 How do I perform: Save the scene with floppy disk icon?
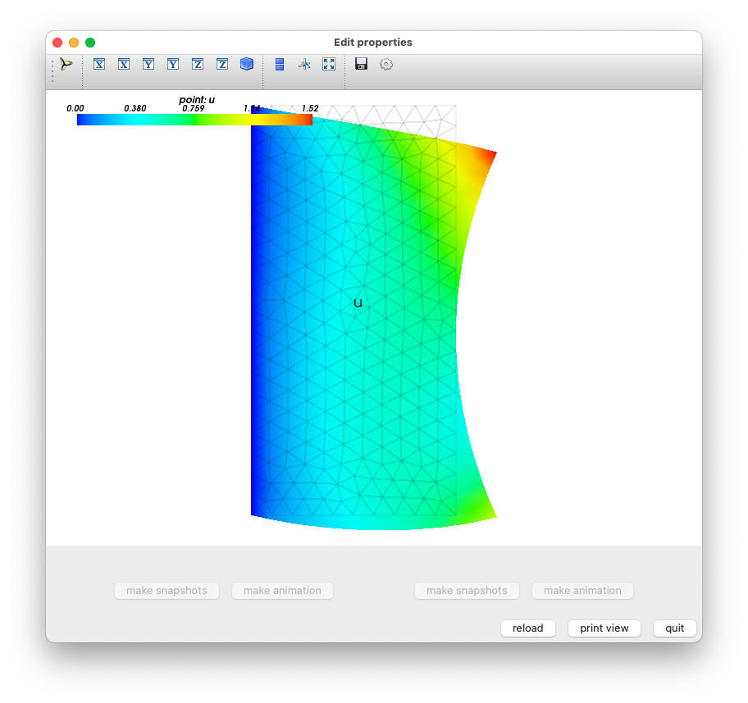click(x=361, y=64)
